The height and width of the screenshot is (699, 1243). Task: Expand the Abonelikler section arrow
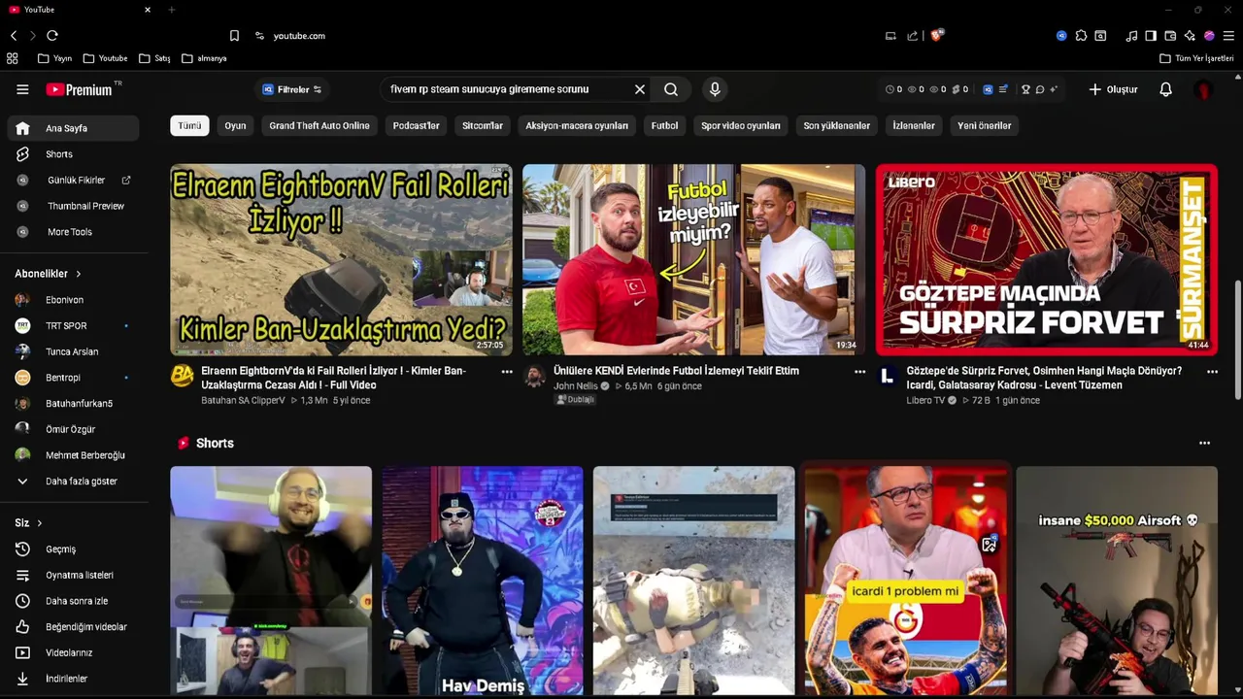pos(79,274)
